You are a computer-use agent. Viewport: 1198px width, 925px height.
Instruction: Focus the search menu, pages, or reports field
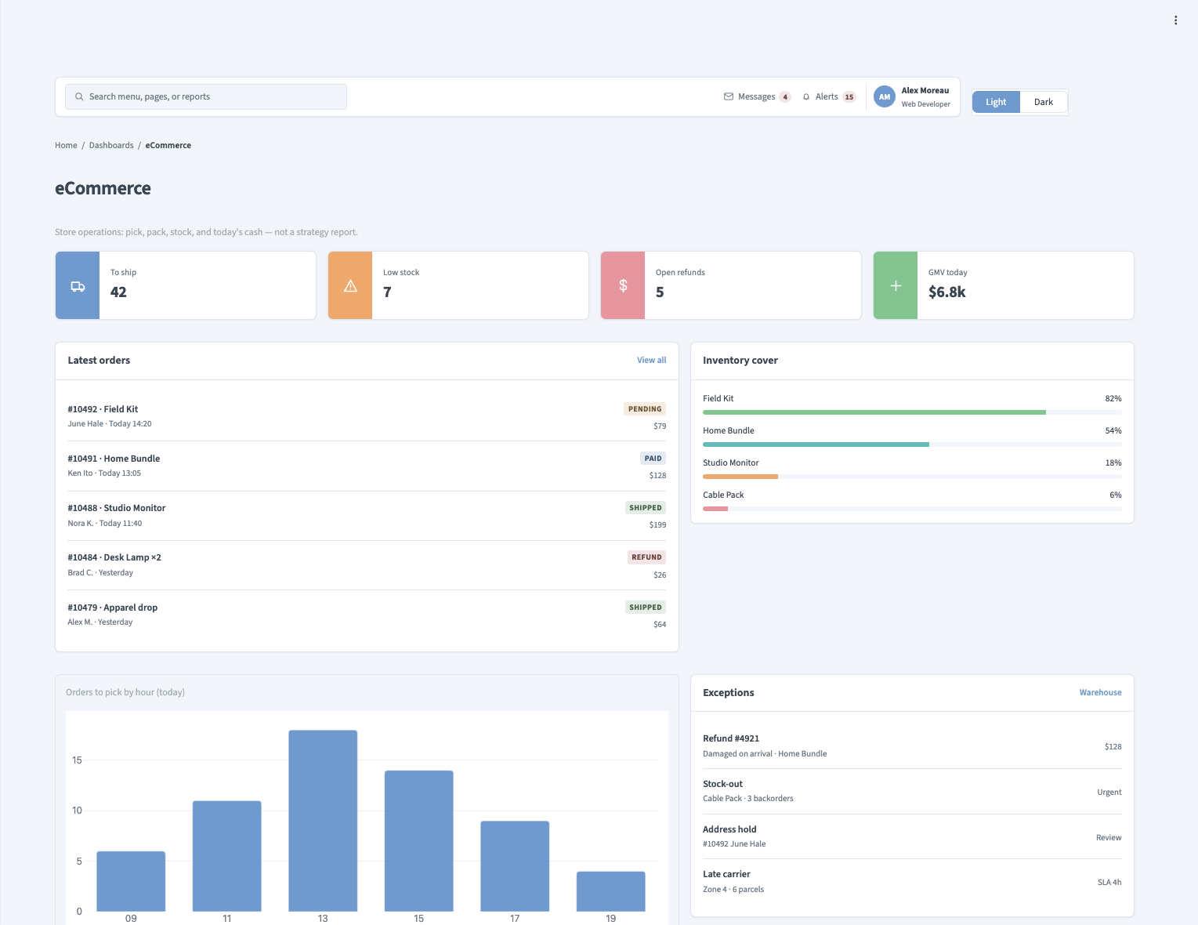tap(206, 97)
